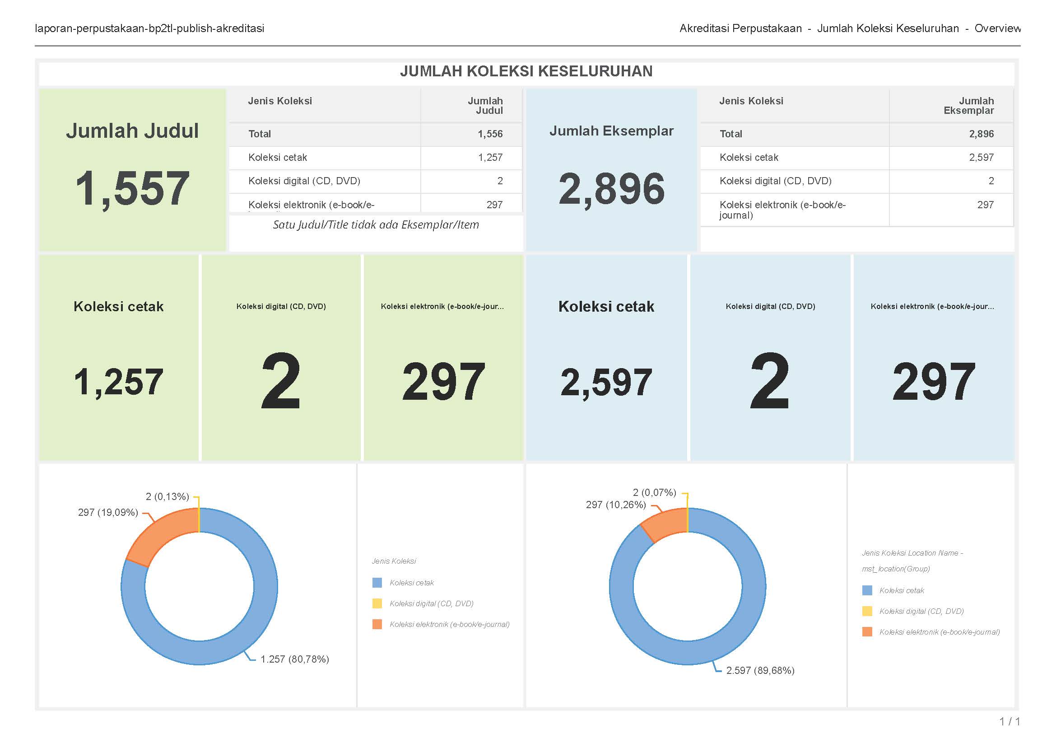Click the Jumlah Judul column header
This screenshot has height=748, width=1056.
tap(485, 106)
